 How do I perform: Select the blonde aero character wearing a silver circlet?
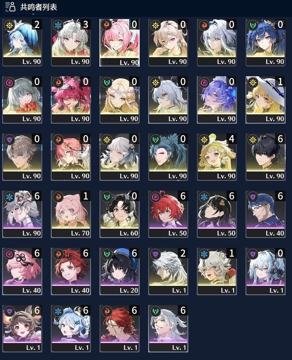tap(119, 100)
